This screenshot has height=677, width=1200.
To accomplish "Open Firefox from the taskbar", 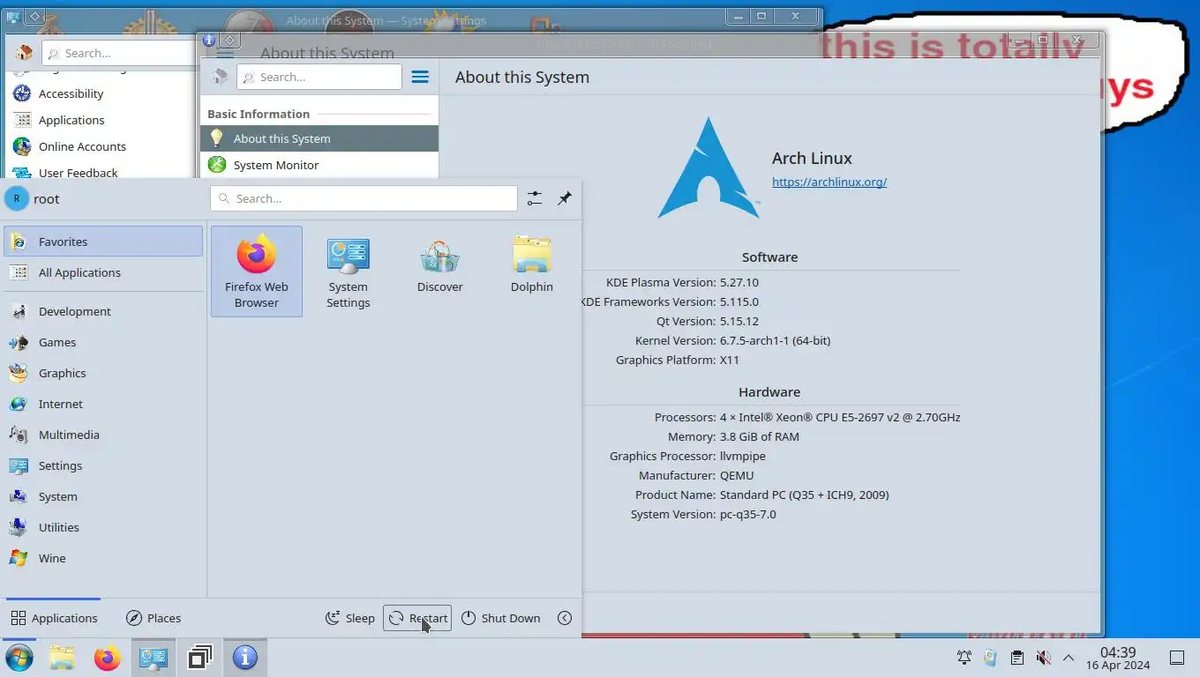I will point(107,658).
